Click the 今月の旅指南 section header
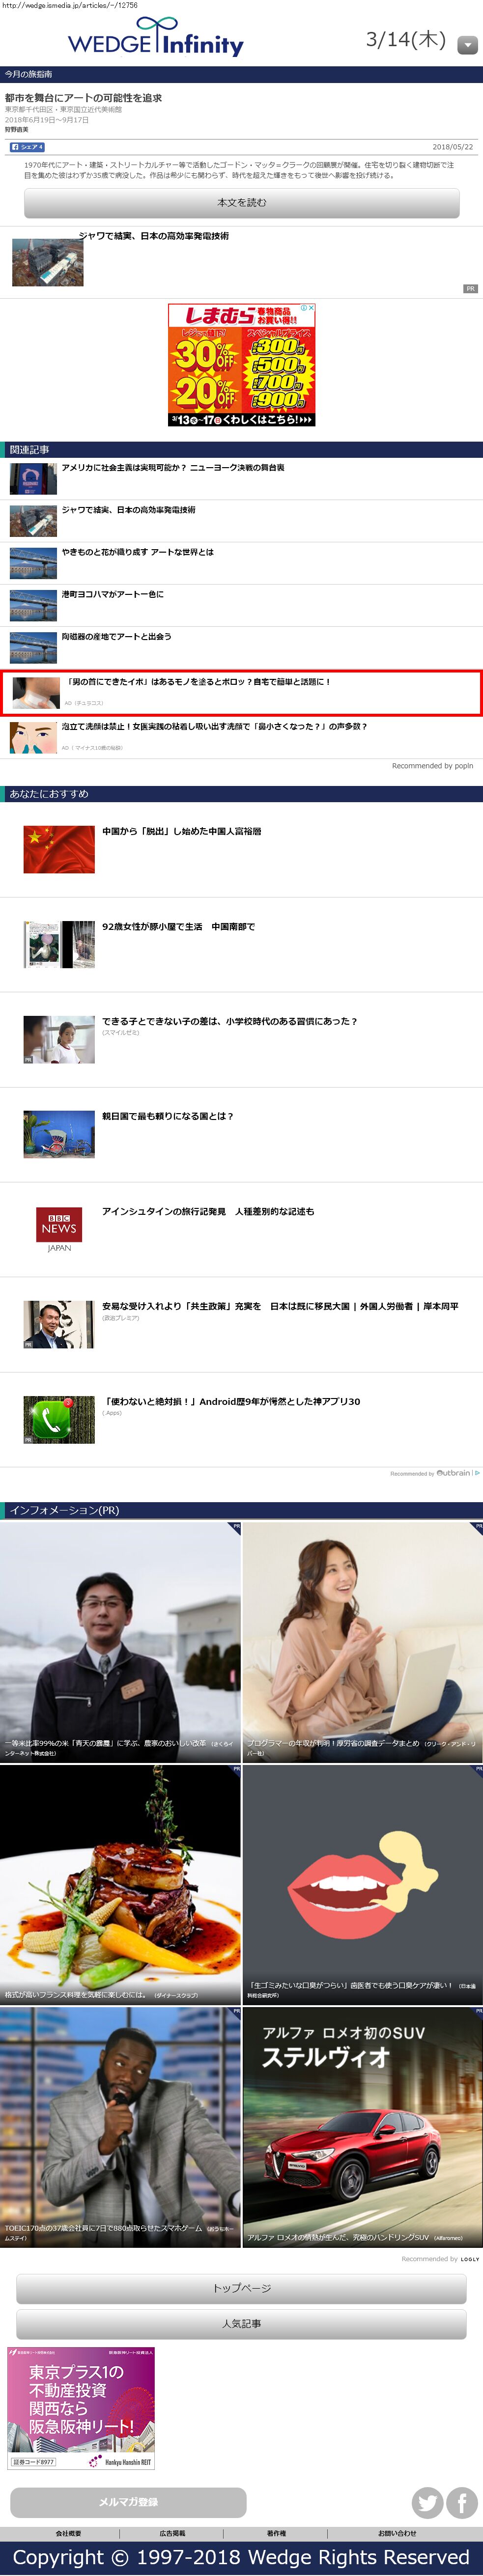Screen dimensions: 483x2576 pos(241,74)
